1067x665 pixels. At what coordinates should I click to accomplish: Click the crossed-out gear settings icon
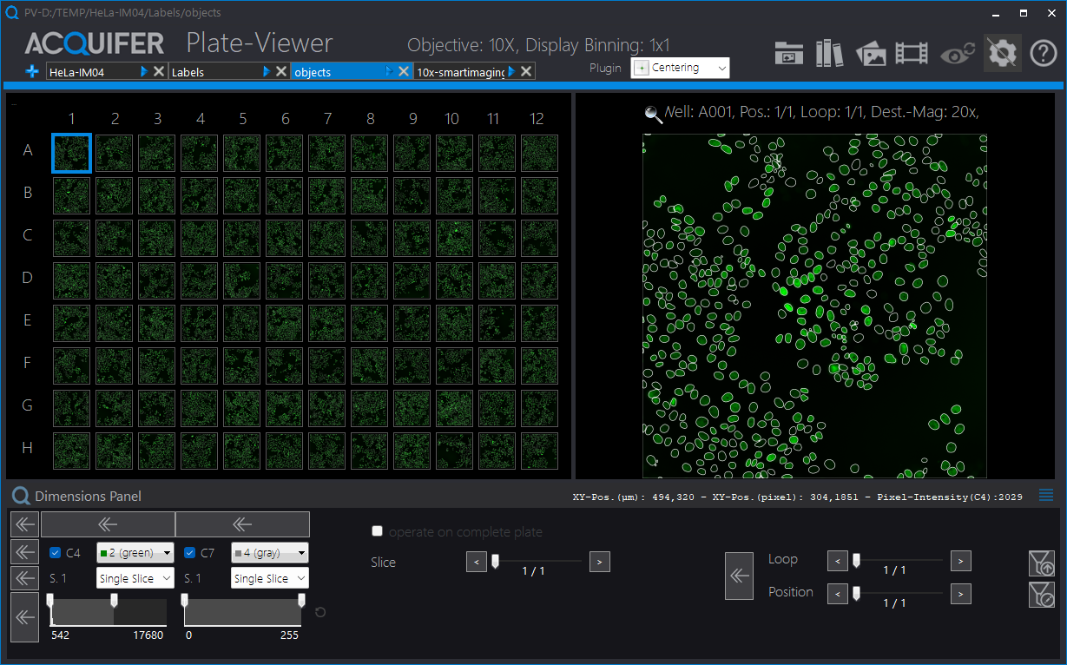[1002, 54]
